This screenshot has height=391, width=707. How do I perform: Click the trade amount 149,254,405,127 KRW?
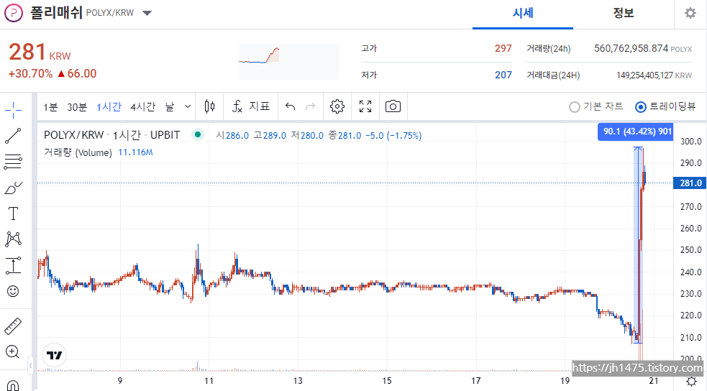(x=654, y=75)
